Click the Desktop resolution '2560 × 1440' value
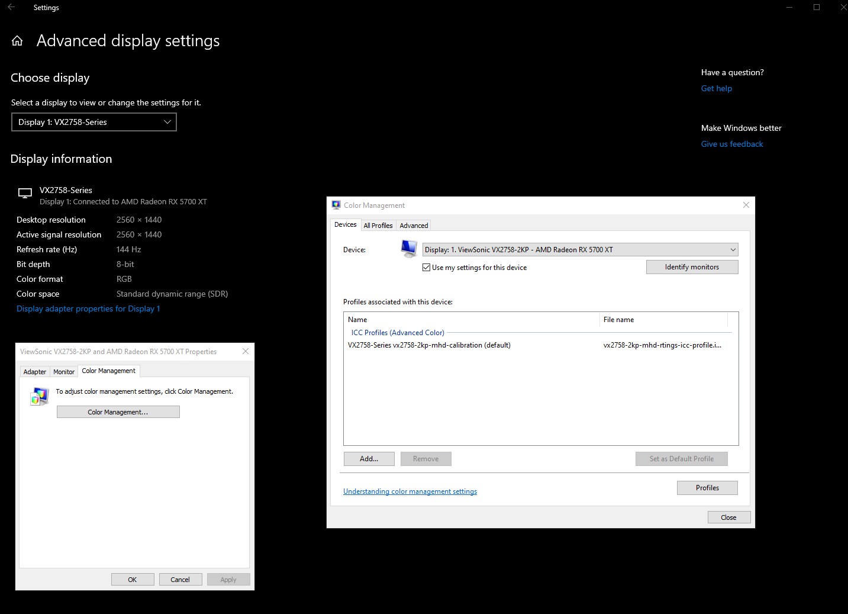The image size is (848, 614). 139,220
